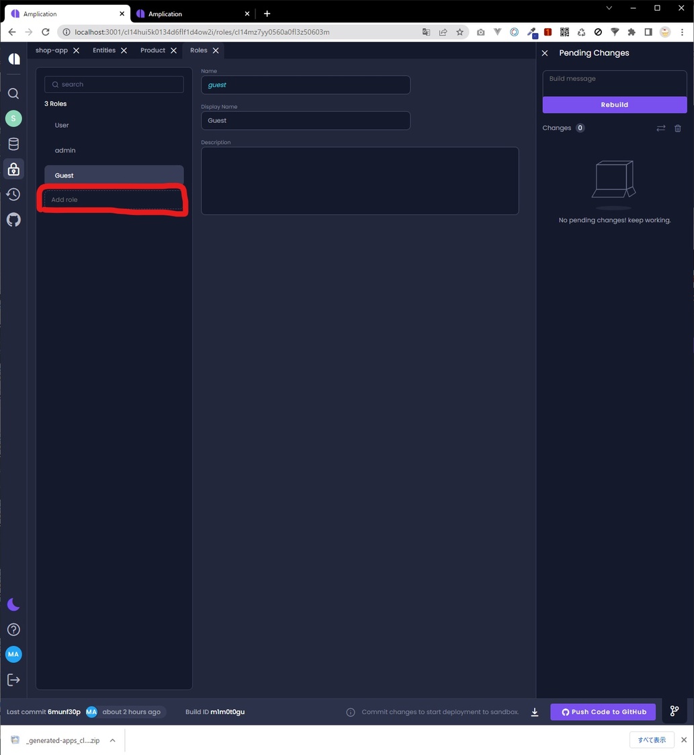
Task: Toggle the pending changes branch icon
Action: (675, 711)
